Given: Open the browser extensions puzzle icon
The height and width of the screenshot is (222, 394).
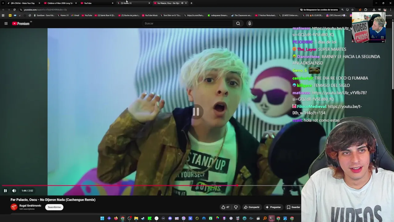Looking at the screenshot, I should pyautogui.click(x=366, y=10).
